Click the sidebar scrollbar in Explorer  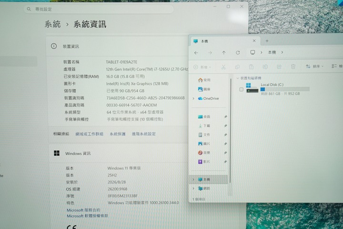[x=231, y=131]
